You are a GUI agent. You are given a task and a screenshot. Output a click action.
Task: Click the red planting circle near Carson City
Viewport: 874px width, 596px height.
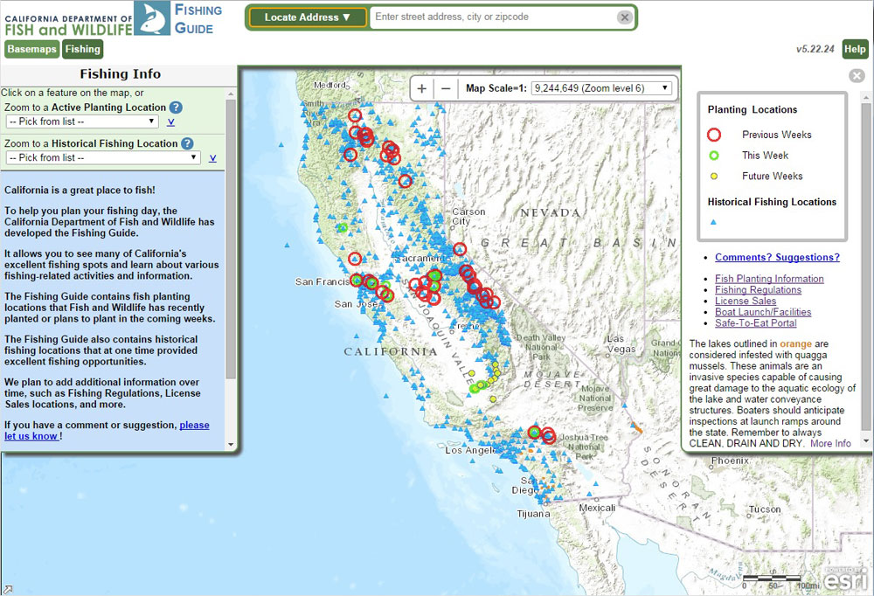coord(460,249)
